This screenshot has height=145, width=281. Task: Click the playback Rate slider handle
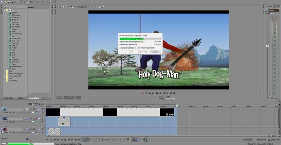[28, 139]
